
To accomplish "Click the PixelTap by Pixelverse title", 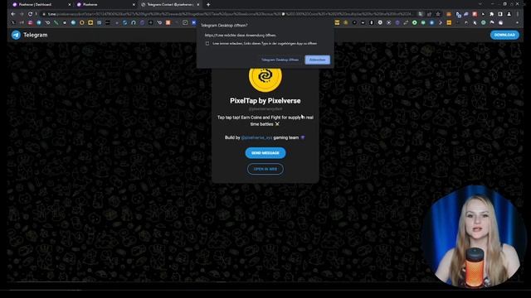I will (x=265, y=101).
